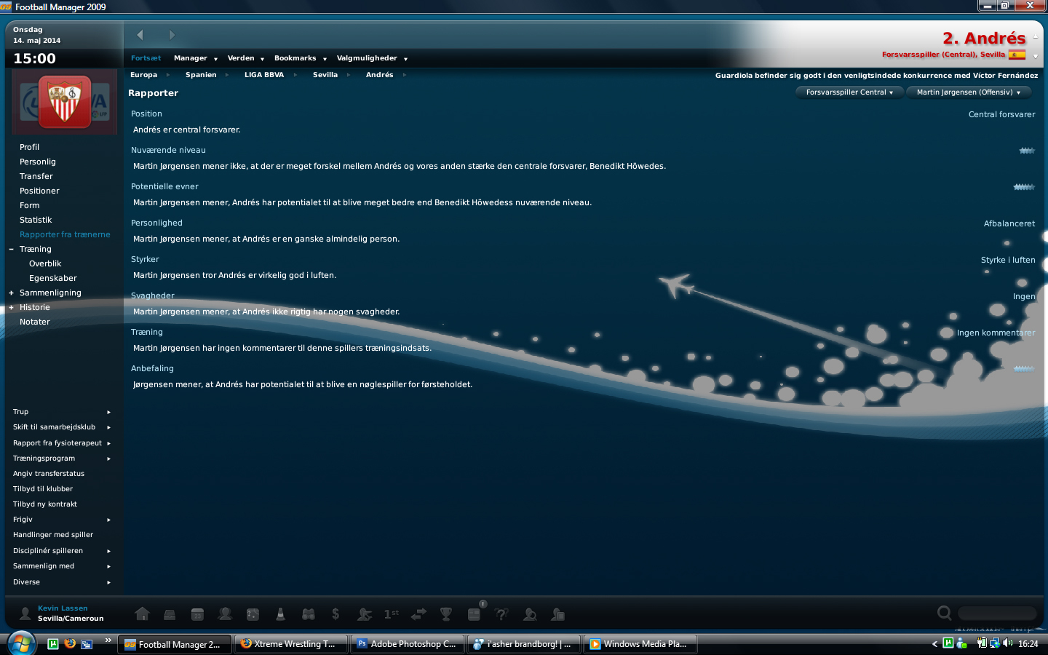Image resolution: width=1048 pixels, height=655 pixels.
Task: Open the Manager menu
Action: [196, 58]
